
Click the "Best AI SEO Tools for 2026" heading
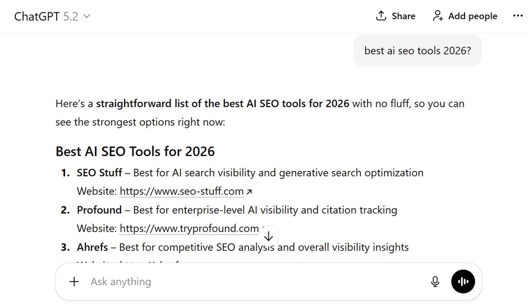(x=135, y=152)
